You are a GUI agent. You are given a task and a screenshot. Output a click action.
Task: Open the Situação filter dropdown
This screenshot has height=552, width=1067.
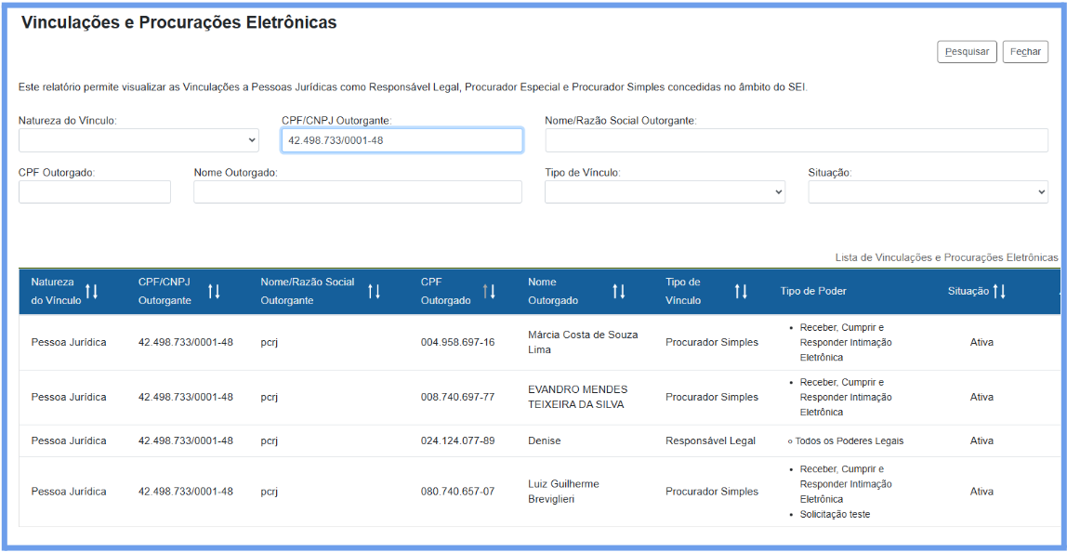click(x=928, y=191)
